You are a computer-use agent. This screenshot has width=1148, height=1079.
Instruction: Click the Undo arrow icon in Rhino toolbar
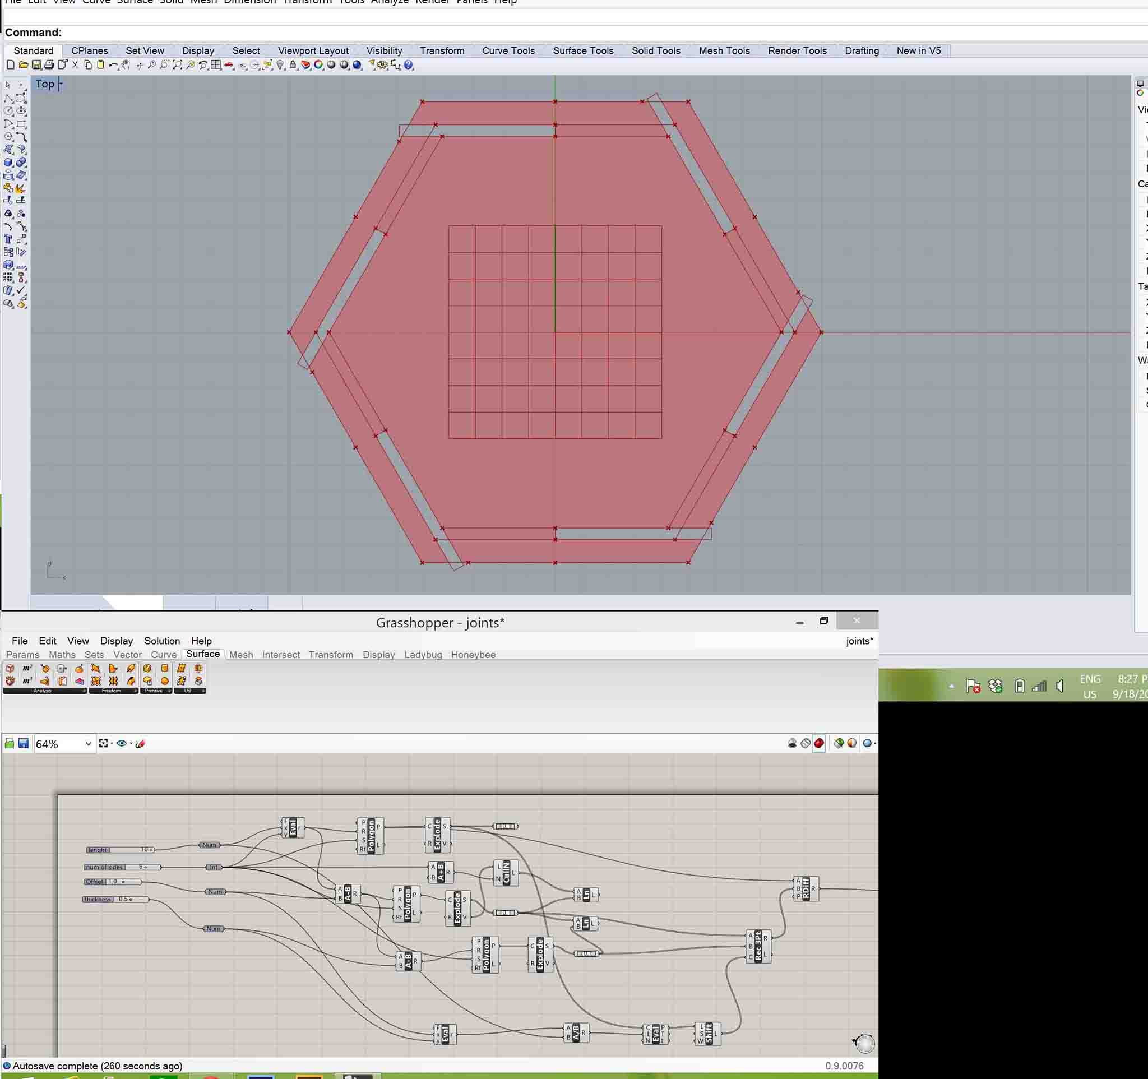[x=113, y=65]
